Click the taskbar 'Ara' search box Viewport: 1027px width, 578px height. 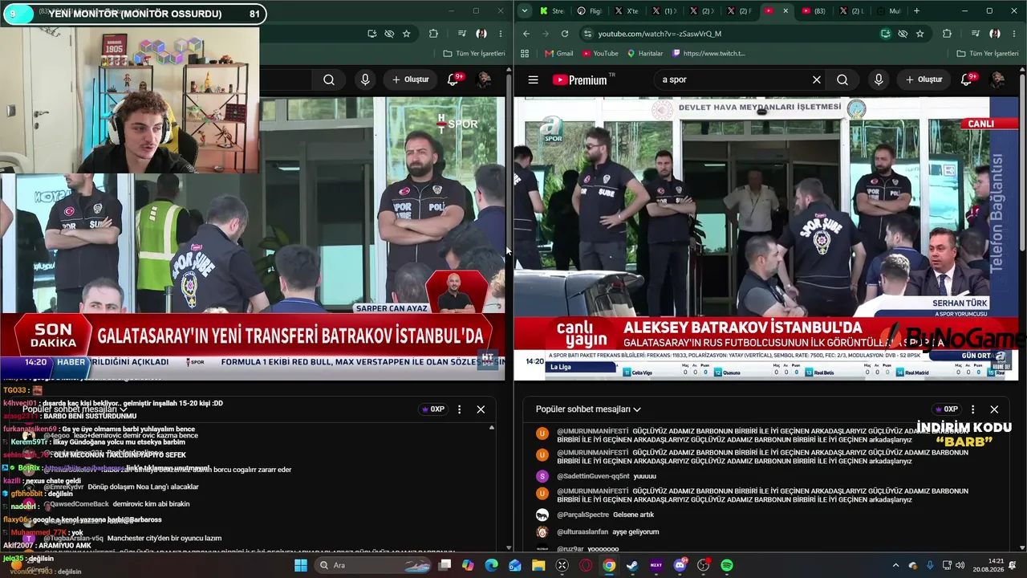pos(375,565)
